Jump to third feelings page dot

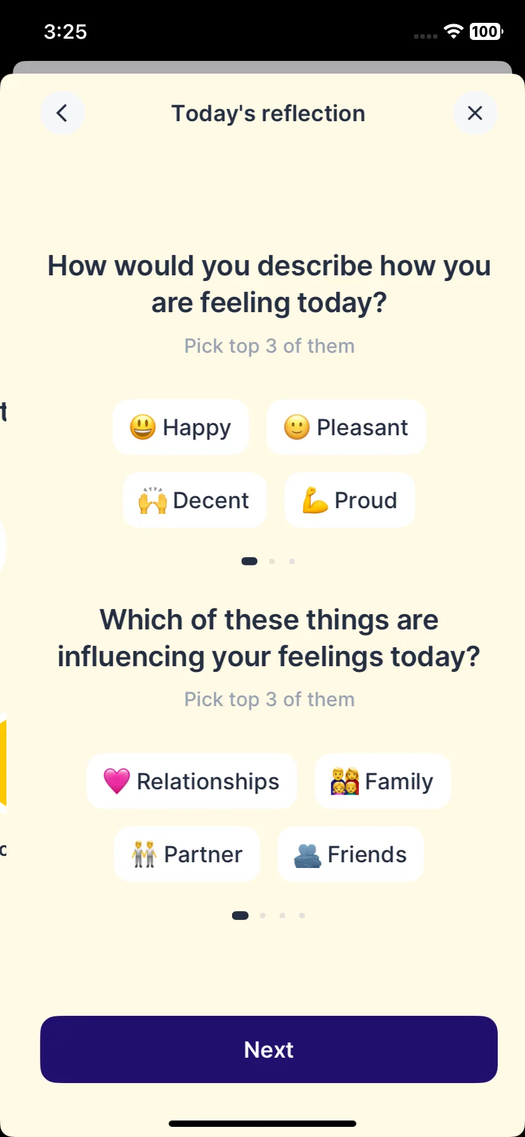coord(292,562)
